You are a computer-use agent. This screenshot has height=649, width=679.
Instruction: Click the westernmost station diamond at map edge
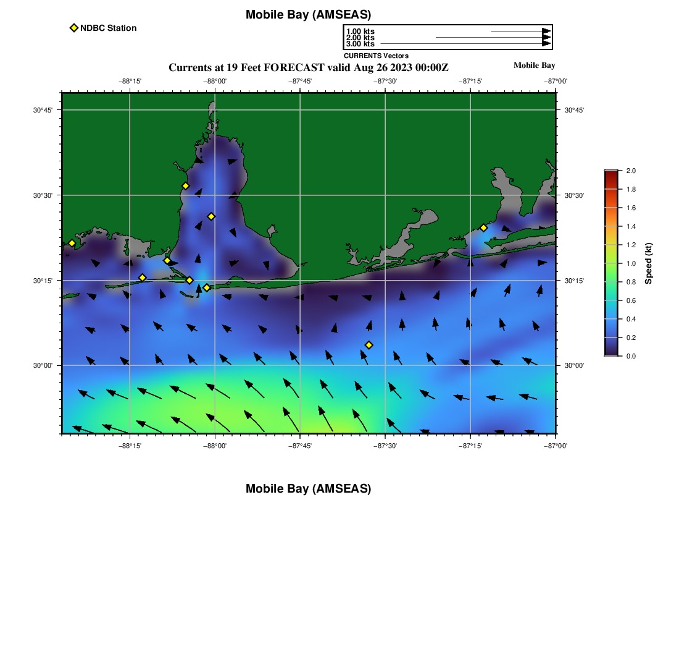pos(72,243)
